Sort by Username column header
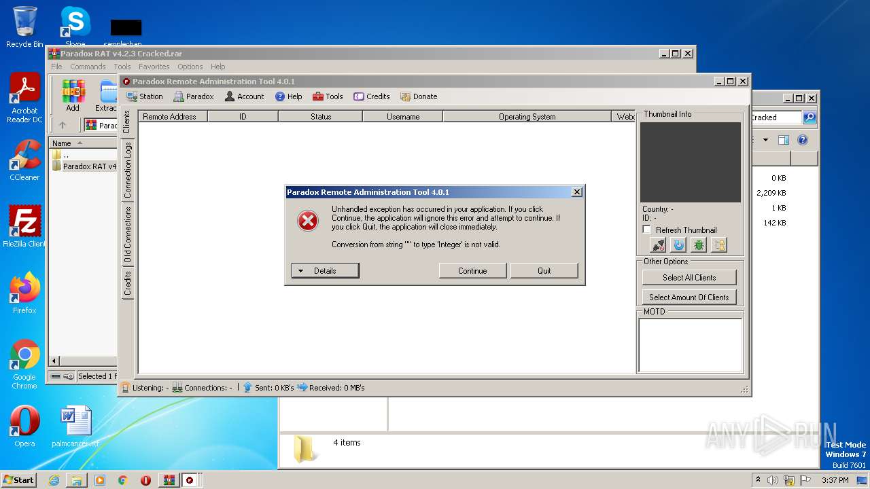 click(403, 116)
